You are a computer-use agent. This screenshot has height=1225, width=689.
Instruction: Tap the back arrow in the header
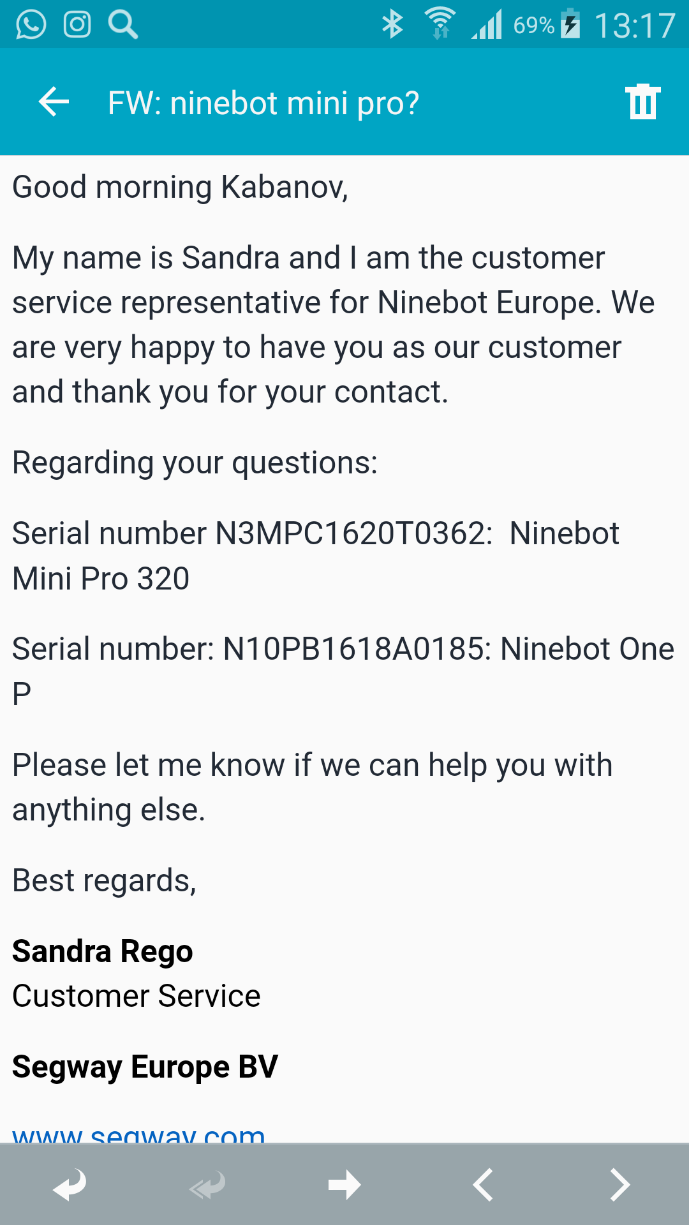[54, 102]
